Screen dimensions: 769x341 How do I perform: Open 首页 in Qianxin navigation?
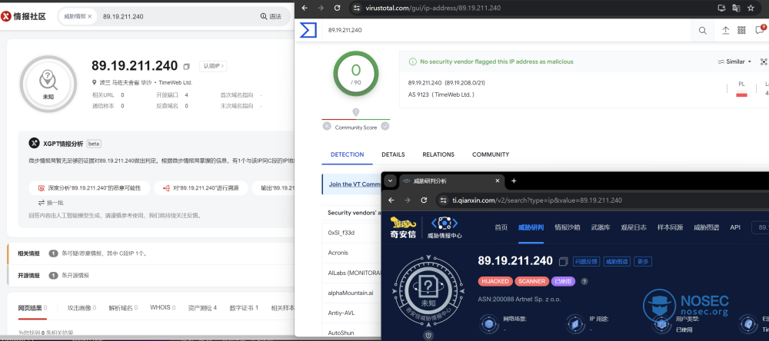(x=501, y=227)
